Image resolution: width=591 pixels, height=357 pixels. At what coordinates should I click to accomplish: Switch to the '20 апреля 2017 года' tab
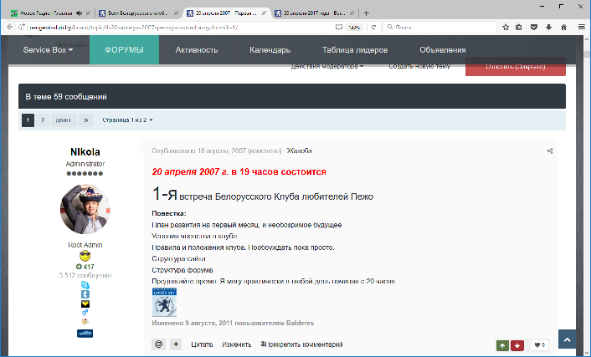[315, 13]
